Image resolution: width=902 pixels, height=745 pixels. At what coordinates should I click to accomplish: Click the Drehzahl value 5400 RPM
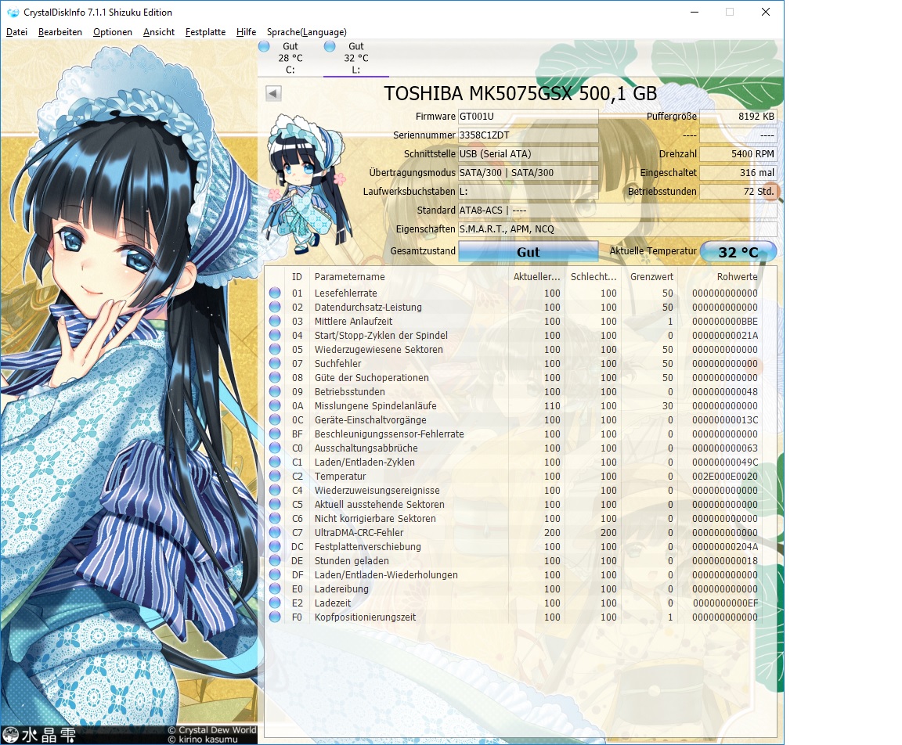(738, 154)
